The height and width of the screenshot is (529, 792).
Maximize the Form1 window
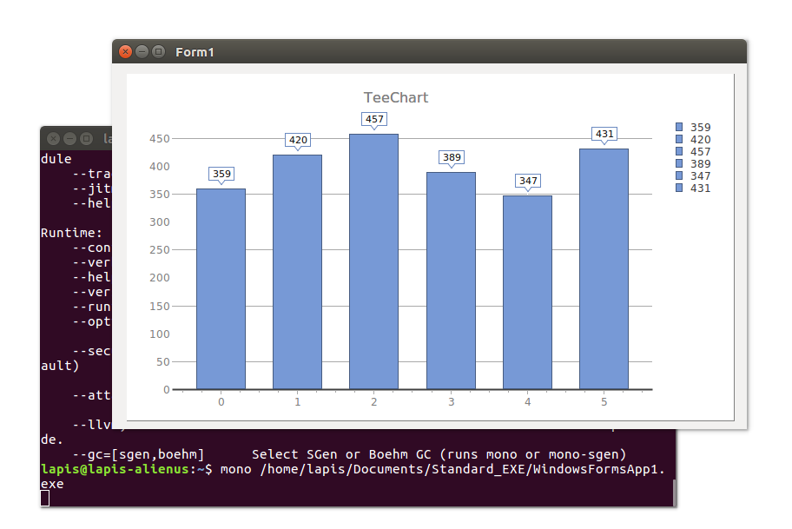coord(159,51)
